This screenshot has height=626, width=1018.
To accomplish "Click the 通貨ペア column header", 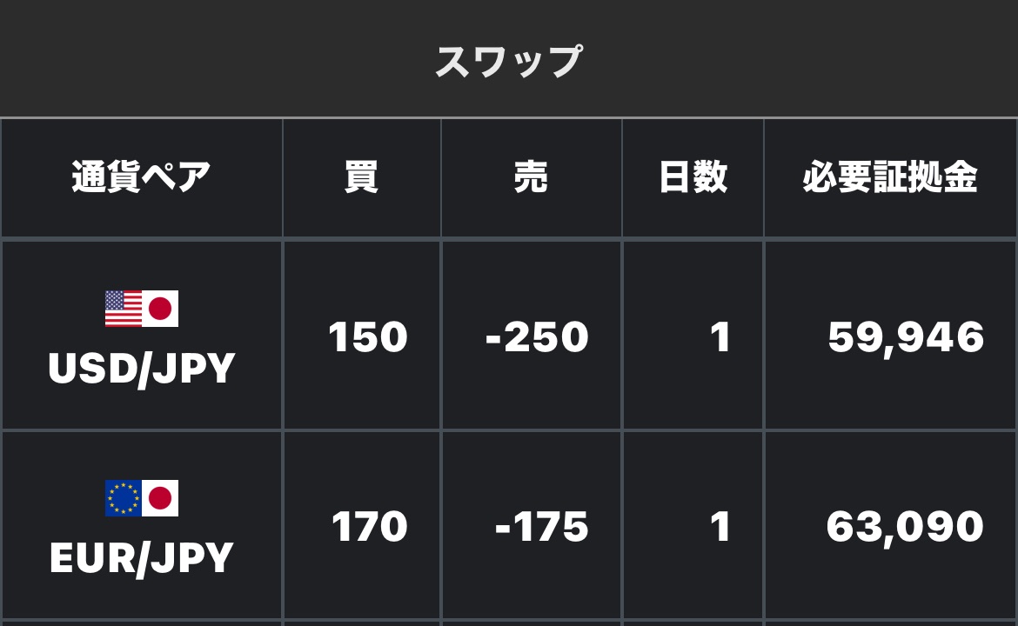I will 142,177.
